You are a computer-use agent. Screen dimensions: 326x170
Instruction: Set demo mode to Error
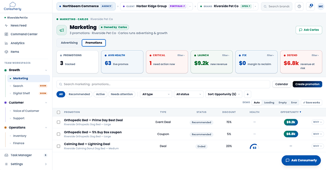click(294, 102)
